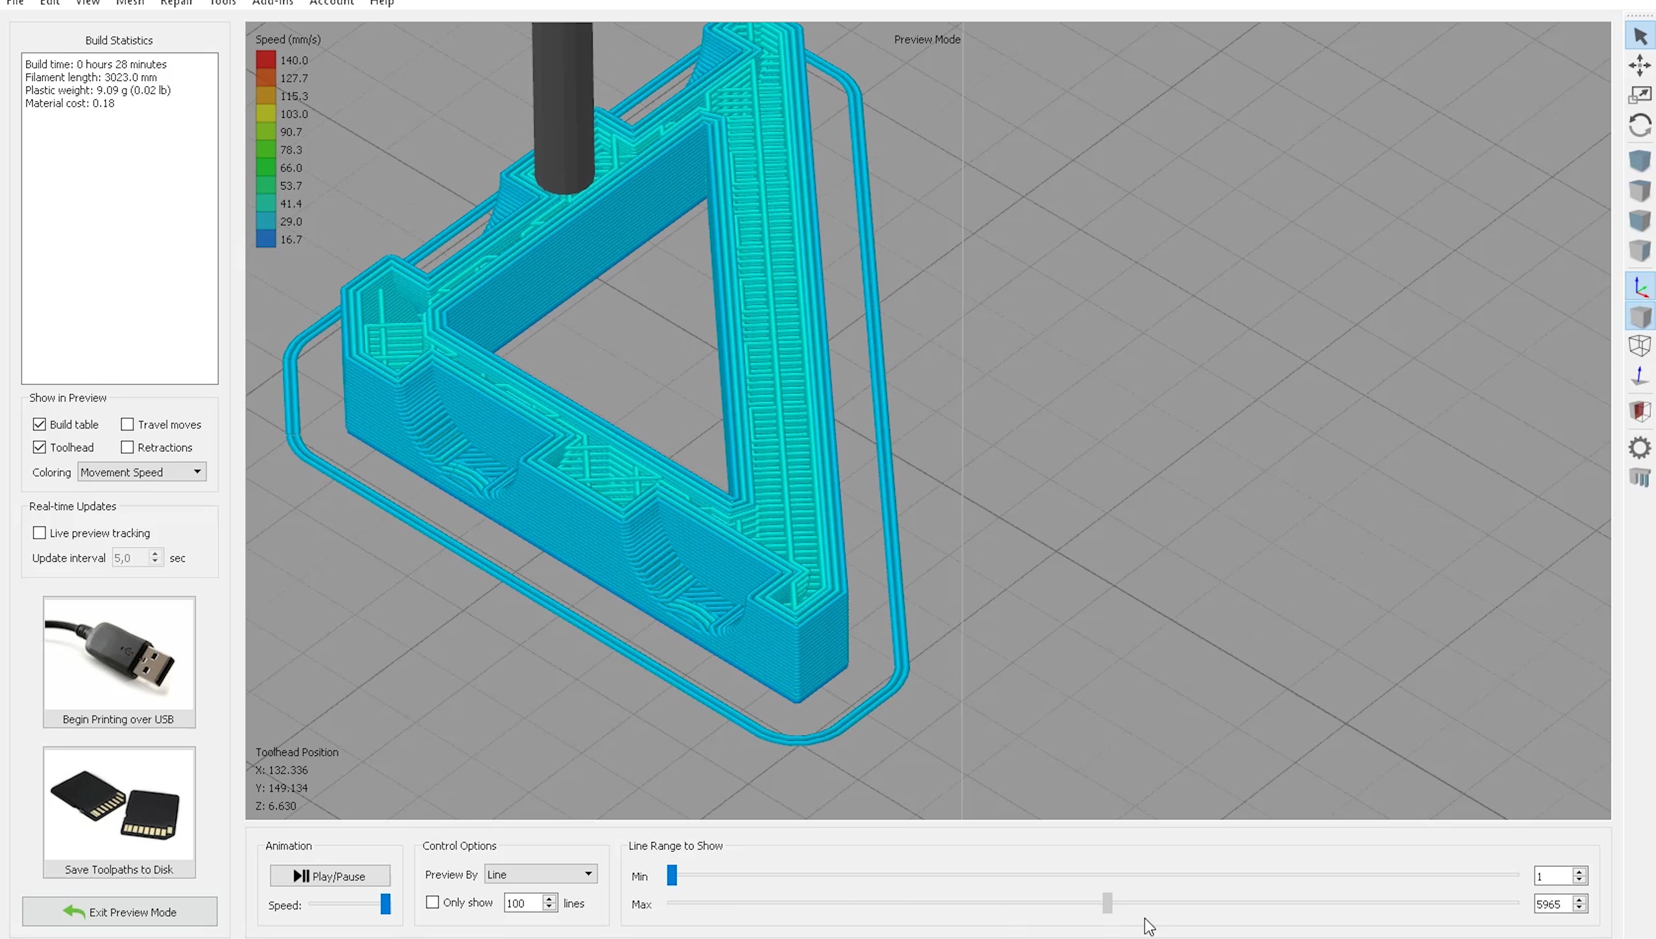Toggle the Retractions checkbox

[x=127, y=447]
